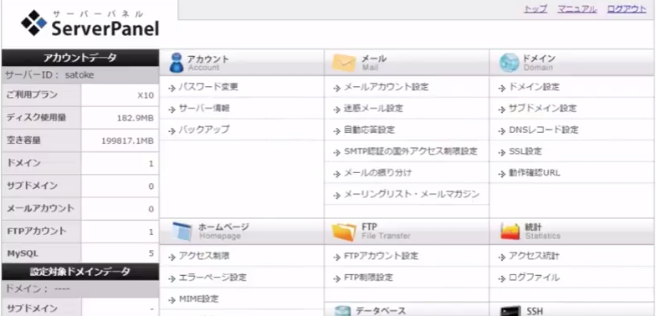Open メールアカウント設定

tap(387, 87)
